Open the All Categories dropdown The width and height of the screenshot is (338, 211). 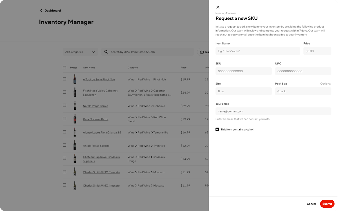click(80, 52)
